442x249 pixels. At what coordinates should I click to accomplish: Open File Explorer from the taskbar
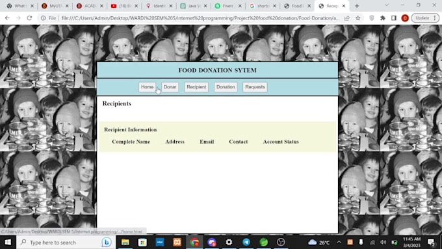[x=125, y=242]
